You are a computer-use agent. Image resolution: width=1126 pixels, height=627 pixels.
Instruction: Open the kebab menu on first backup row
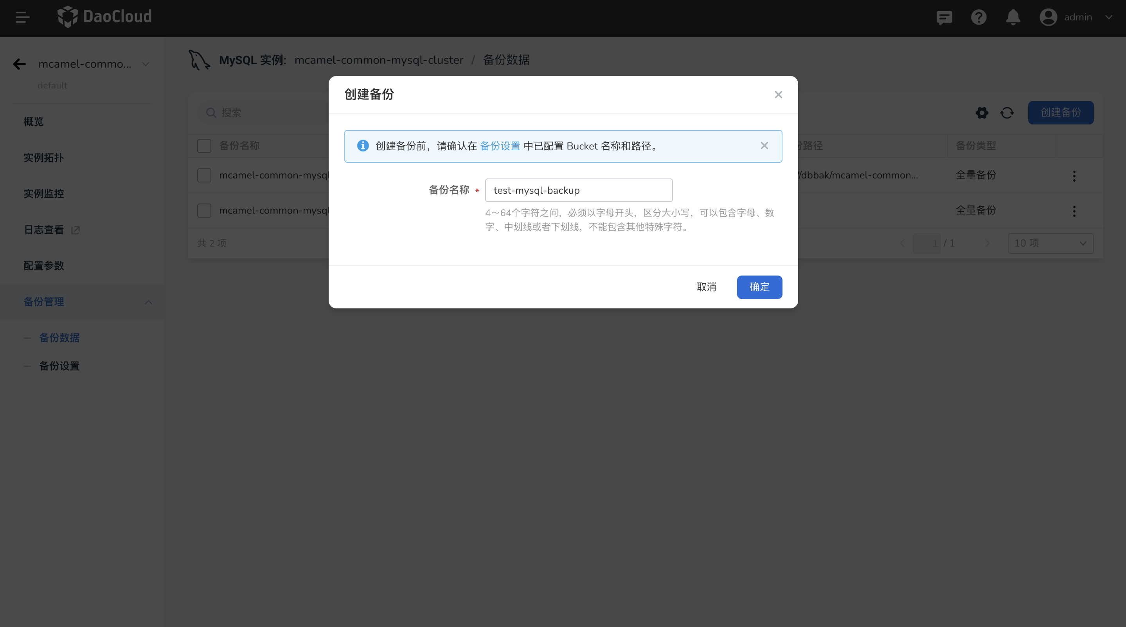click(x=1074, y=175)
